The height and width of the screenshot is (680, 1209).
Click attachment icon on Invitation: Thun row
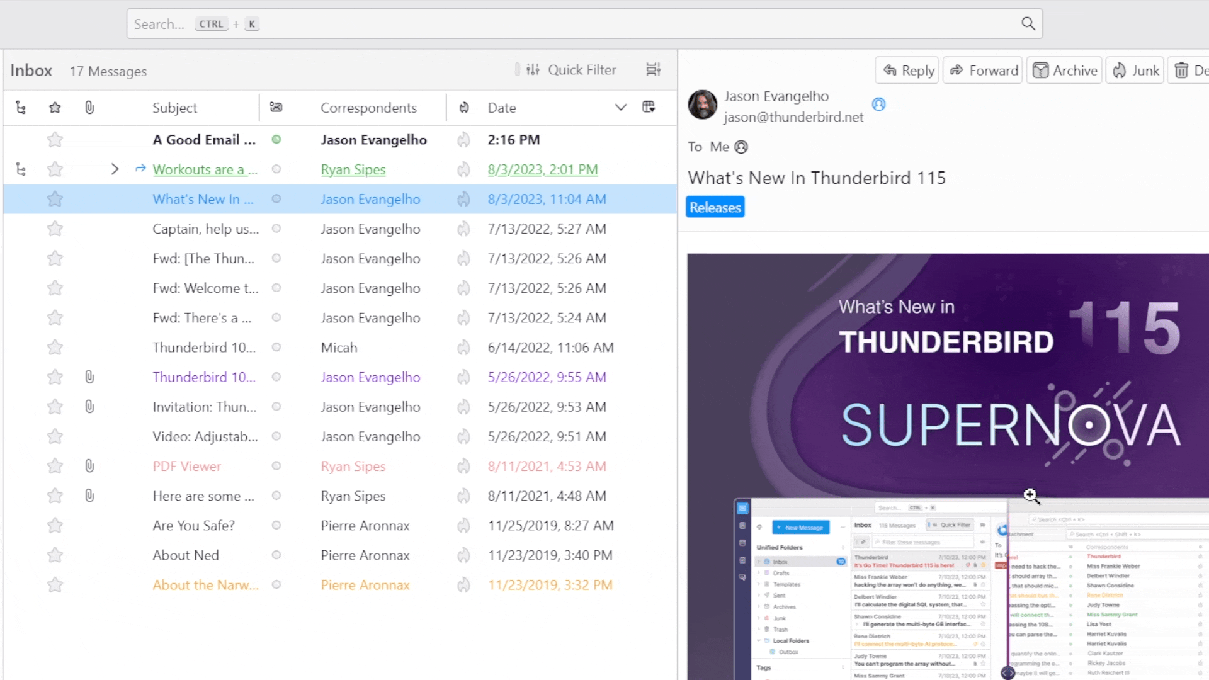tap(89, 407)
